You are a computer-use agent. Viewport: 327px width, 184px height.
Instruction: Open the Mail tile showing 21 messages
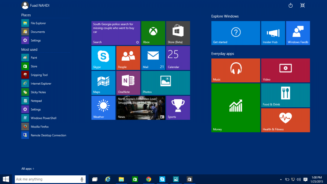153,58
